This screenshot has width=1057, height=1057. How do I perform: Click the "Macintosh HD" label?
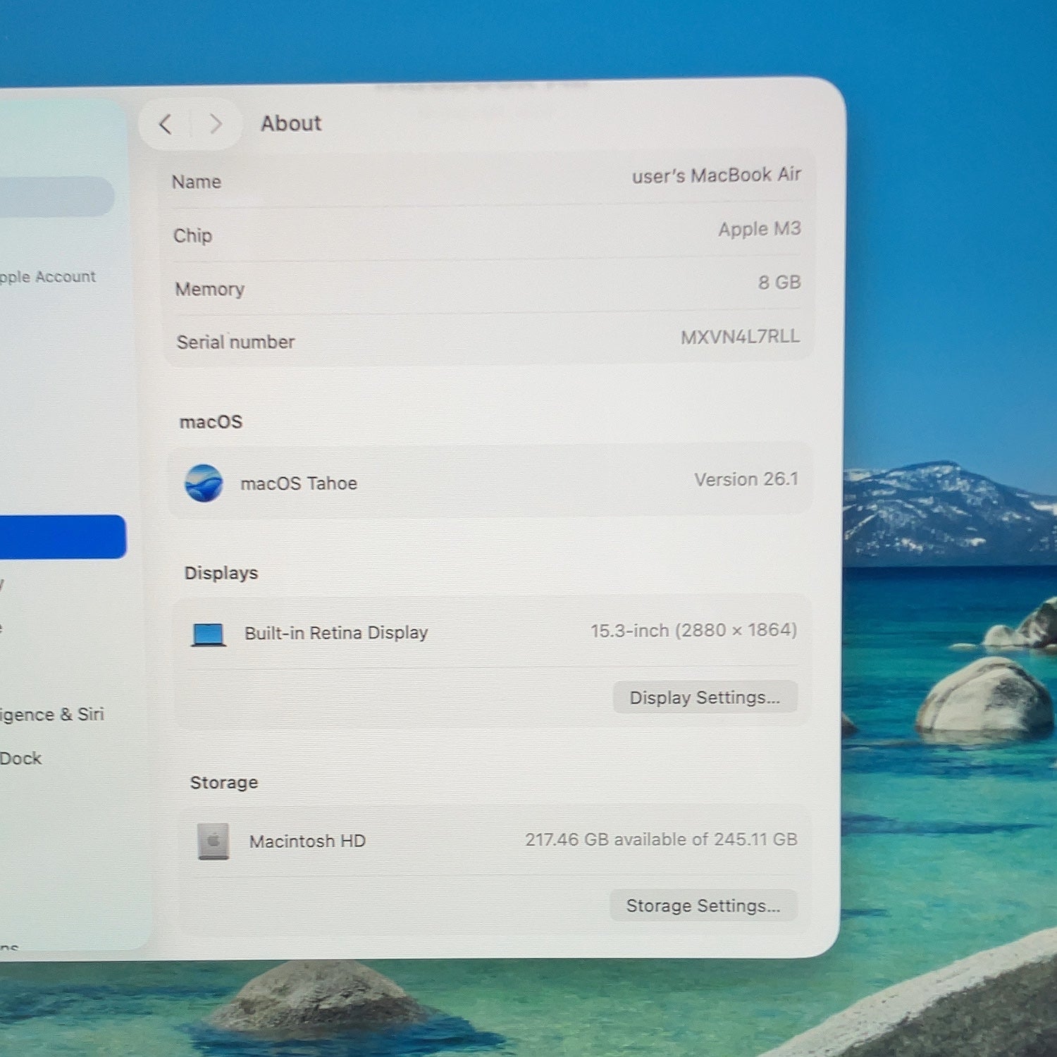click(307, 841)
